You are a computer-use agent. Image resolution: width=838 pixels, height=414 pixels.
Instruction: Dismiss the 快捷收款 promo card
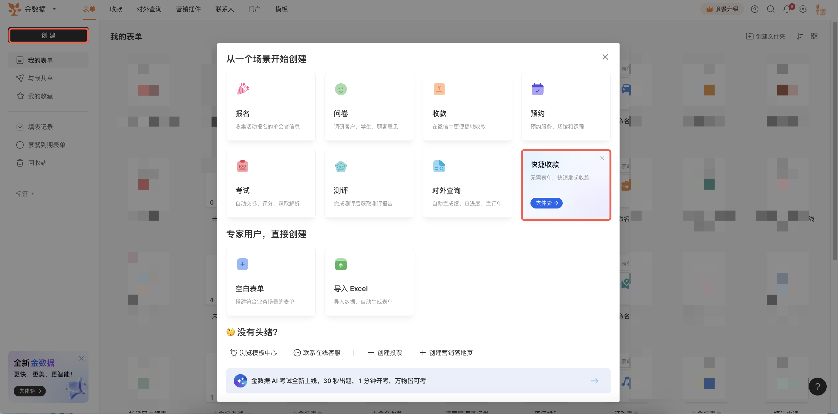coord(602,158)
